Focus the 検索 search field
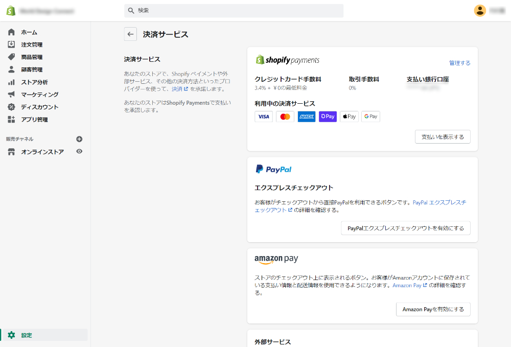Screen dimensions: 511x347 tap(234, 11)
